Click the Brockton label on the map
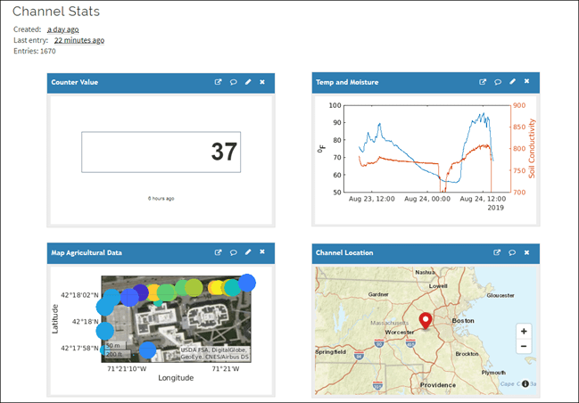Image resolution: width=579 pixels, height=403 pixels. 467,354
